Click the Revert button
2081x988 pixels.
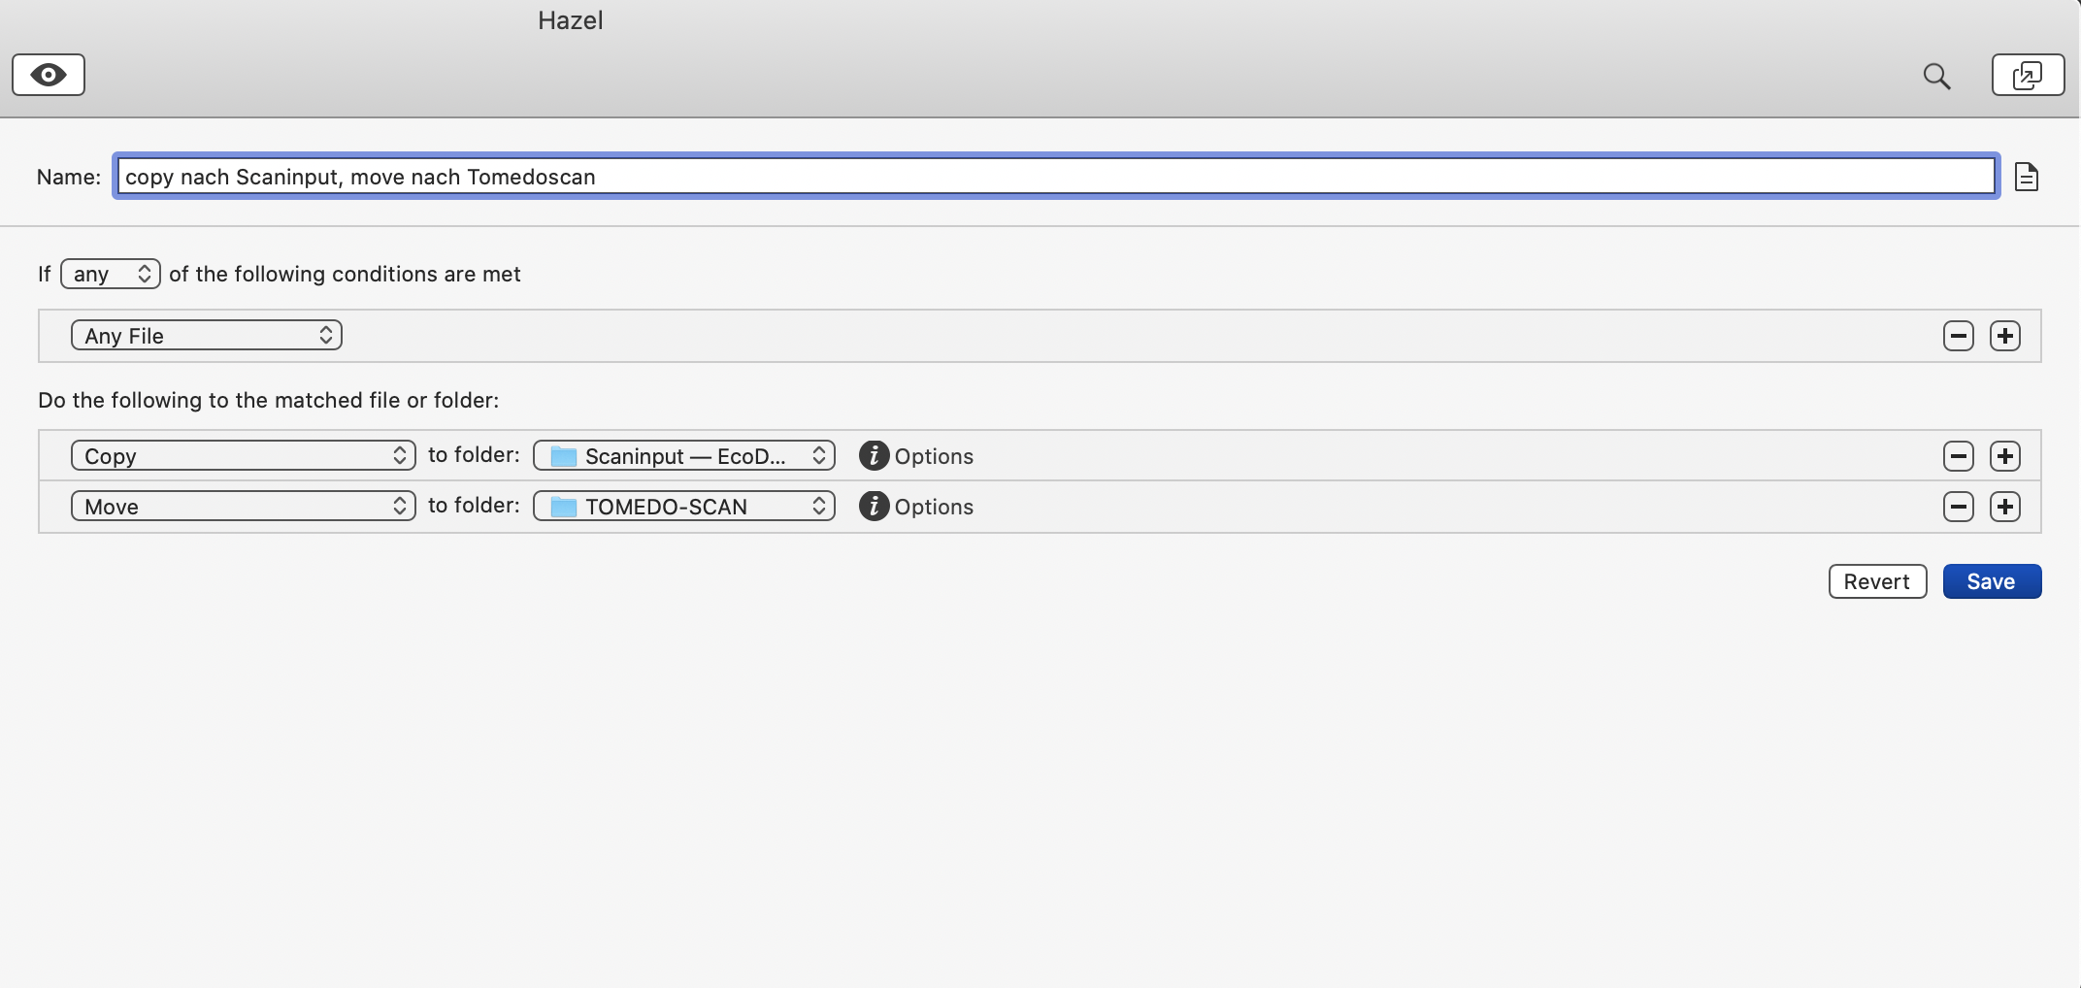click(1877, 581)
